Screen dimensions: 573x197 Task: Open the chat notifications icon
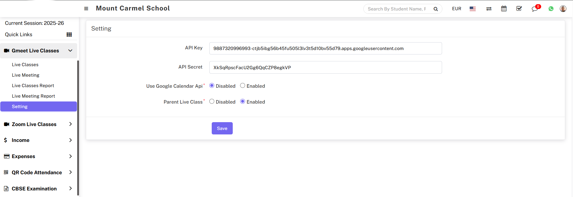pyautogui.click(x=535, y=9)
